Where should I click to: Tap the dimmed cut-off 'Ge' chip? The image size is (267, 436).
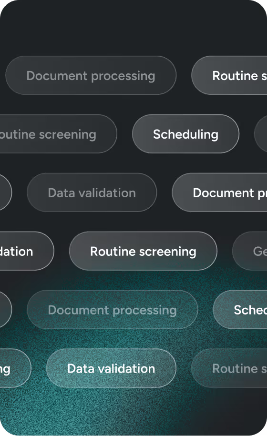pos(250,251)
